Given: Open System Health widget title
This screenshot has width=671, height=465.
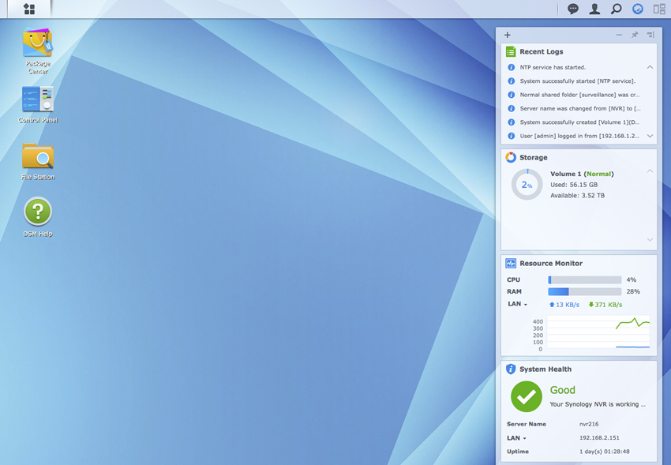Looking at the screenshot, I should (x=545, y=369).
